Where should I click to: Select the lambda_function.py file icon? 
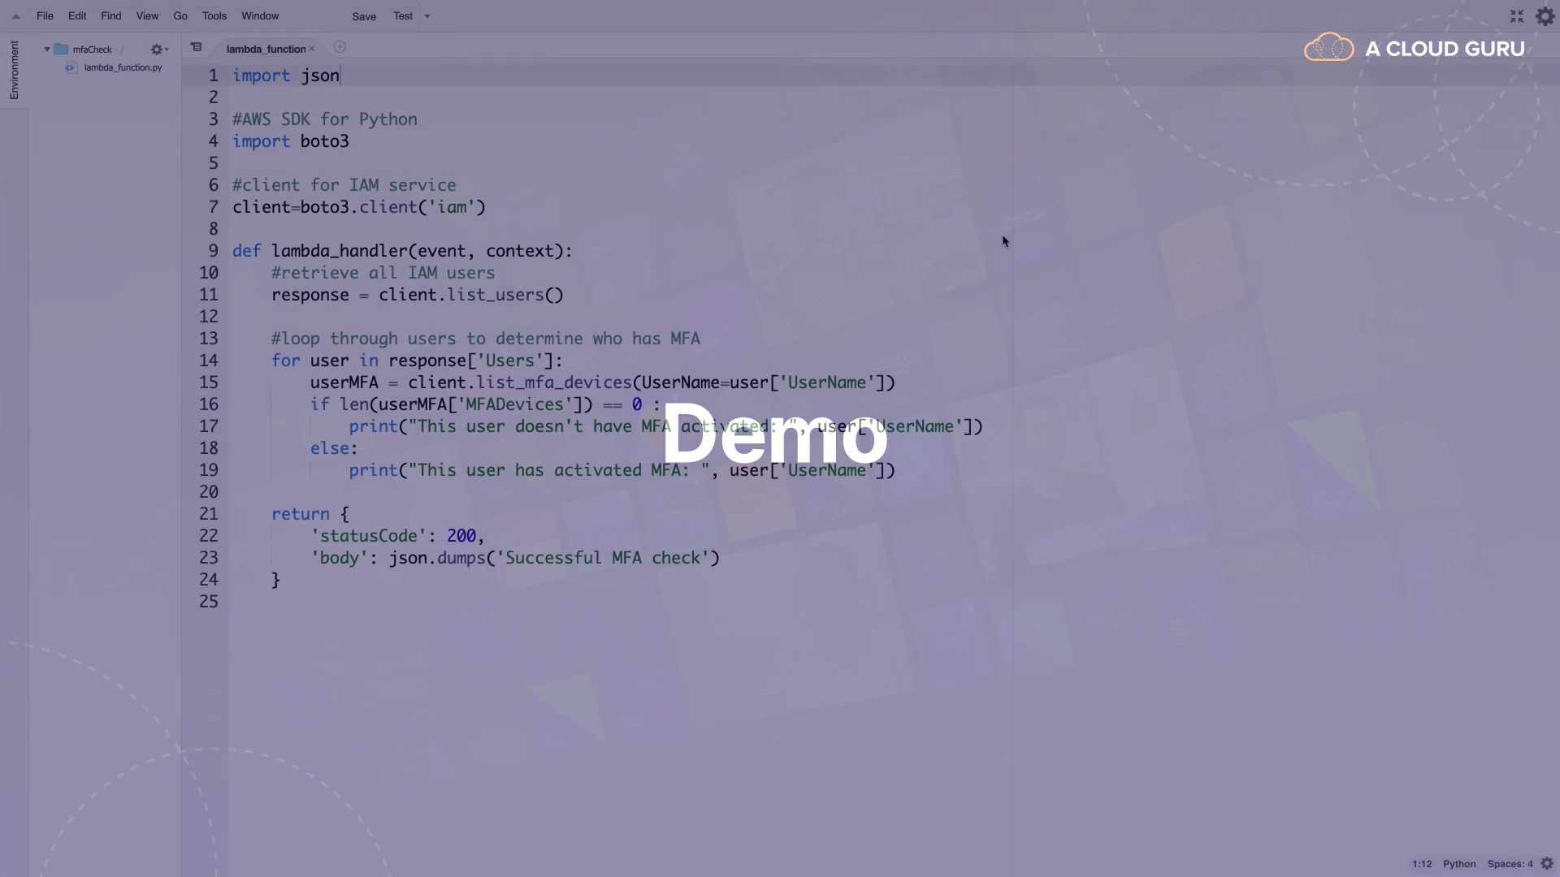click(x=71, y=68)
